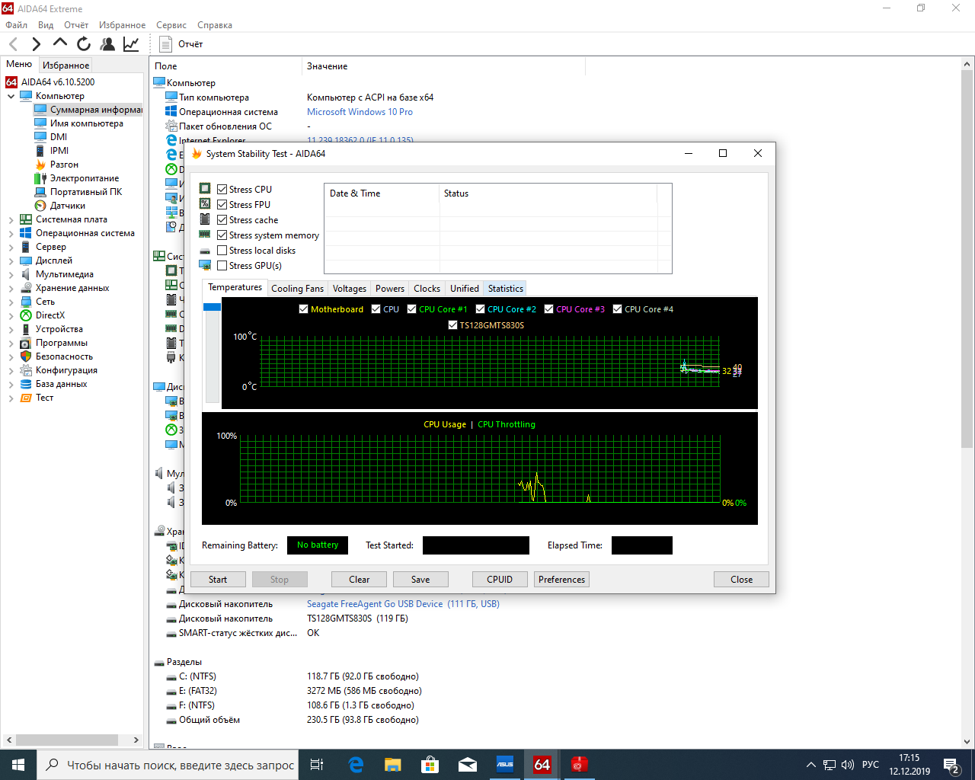Click the Back navigation arrow in toolbar
The height and width of the screenshot is (780, 975).
coord(14,44)
